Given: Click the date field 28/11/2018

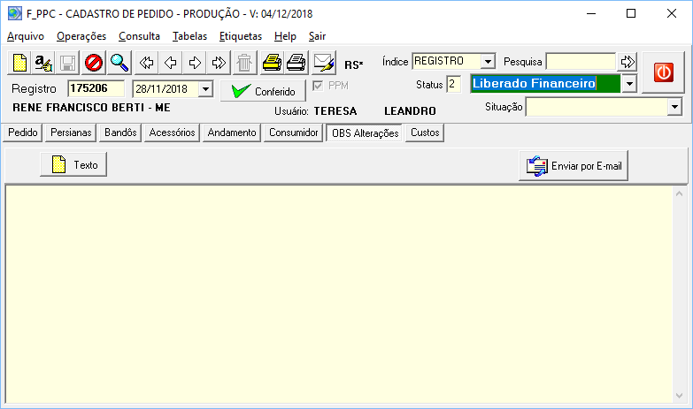Looking at the screenshot, I should [x=166, y=89].
